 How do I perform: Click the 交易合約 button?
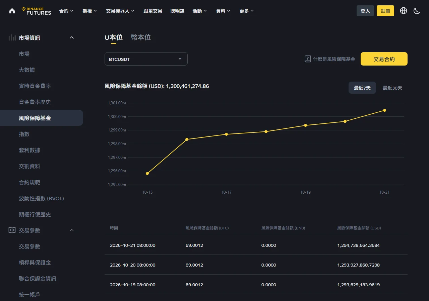pos(384,59)
